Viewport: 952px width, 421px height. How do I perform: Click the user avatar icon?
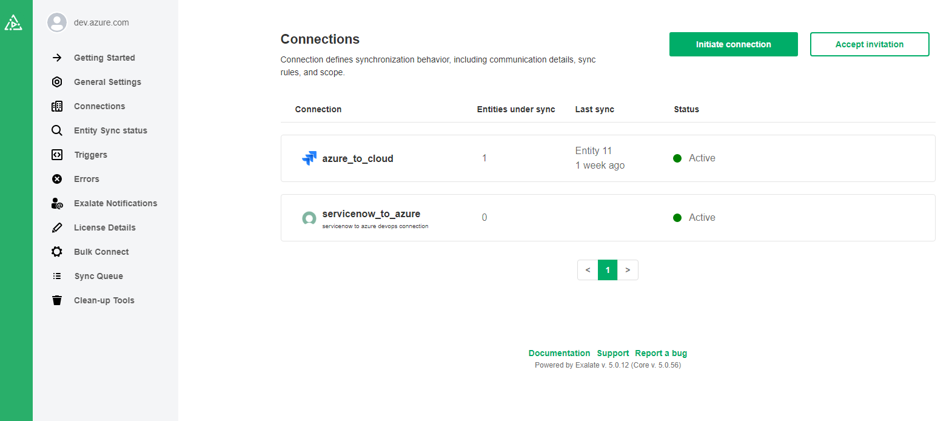[x=57, y=22]
